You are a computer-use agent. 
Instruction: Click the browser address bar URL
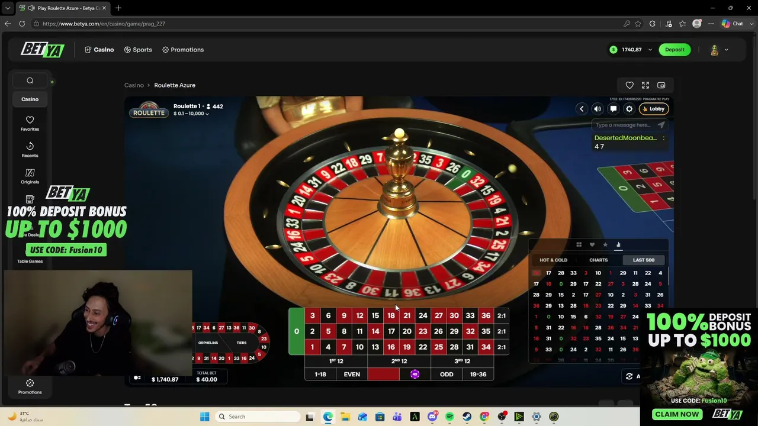coord(104,24)
